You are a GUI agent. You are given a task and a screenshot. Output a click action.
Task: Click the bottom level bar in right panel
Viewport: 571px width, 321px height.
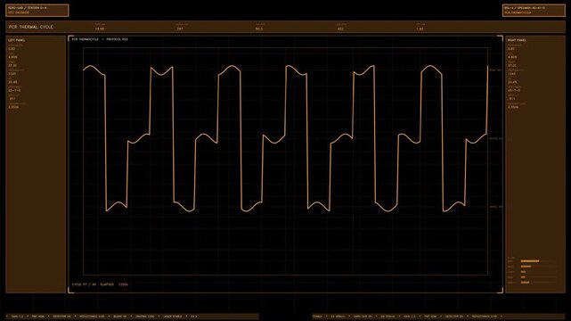pos(525,283)
